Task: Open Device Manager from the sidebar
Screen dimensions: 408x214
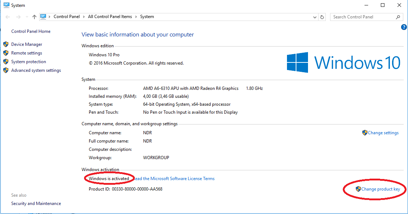Action: click(26, 44)
